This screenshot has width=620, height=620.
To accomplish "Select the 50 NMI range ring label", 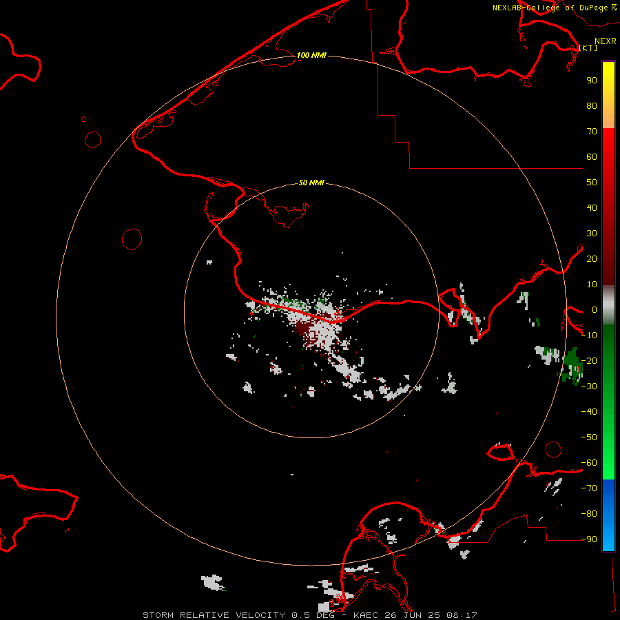I will (311, 183).
